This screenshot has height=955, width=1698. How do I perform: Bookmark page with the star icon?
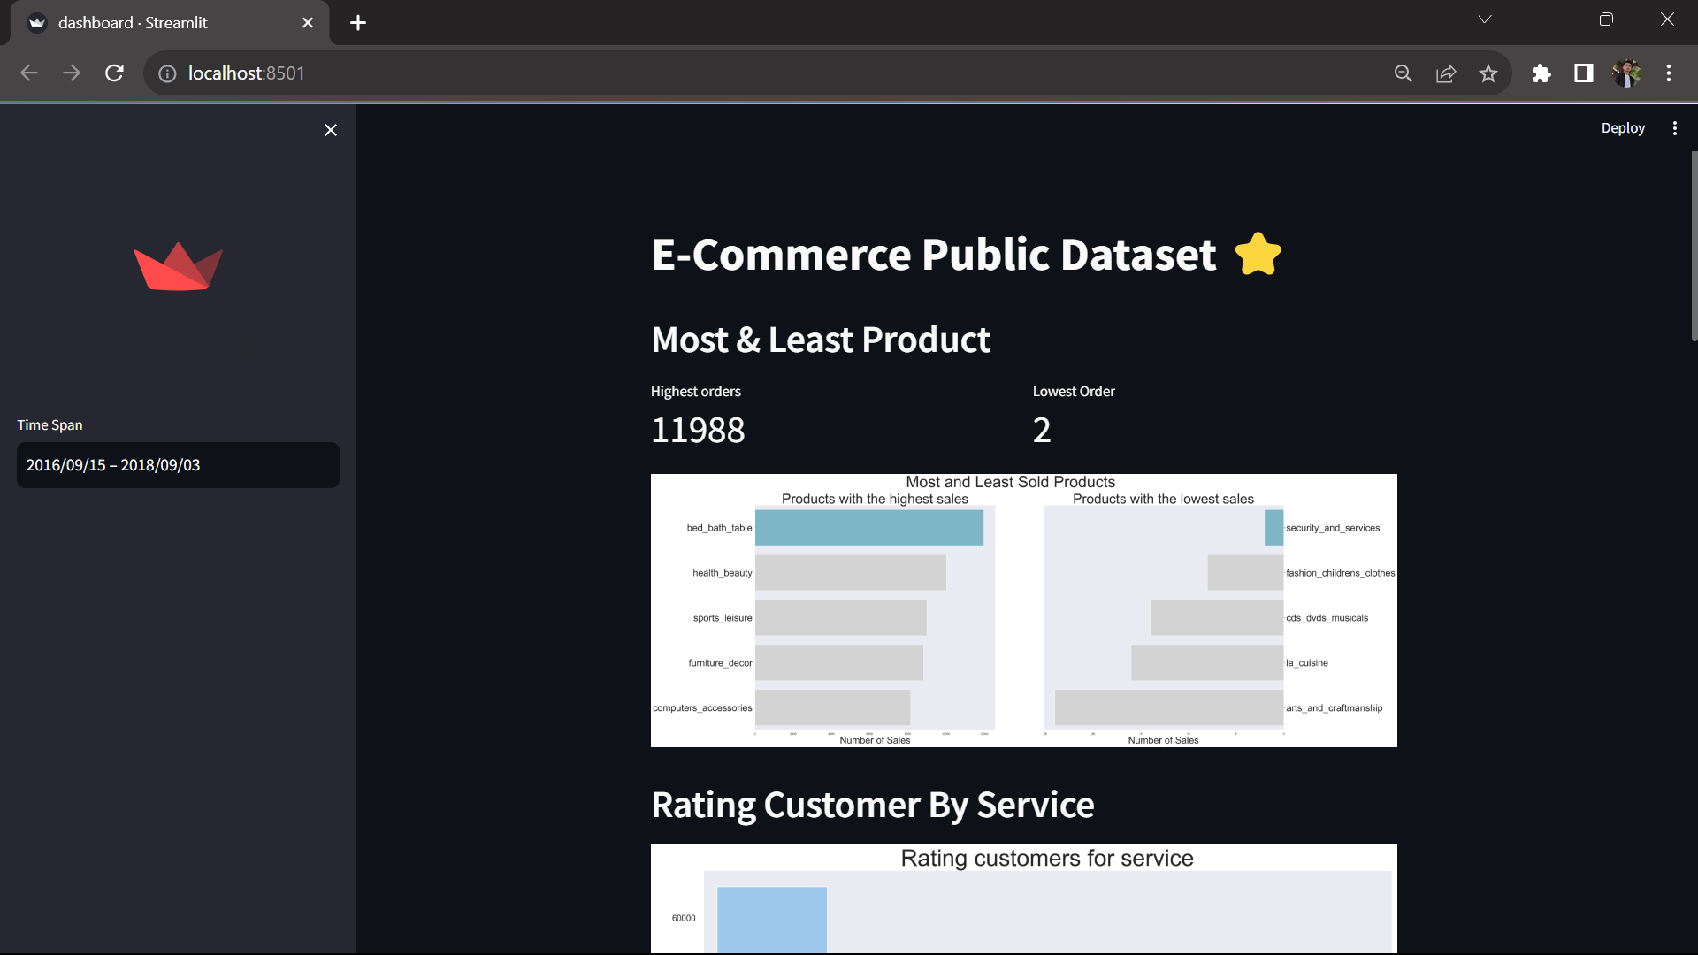[1488, 73]
